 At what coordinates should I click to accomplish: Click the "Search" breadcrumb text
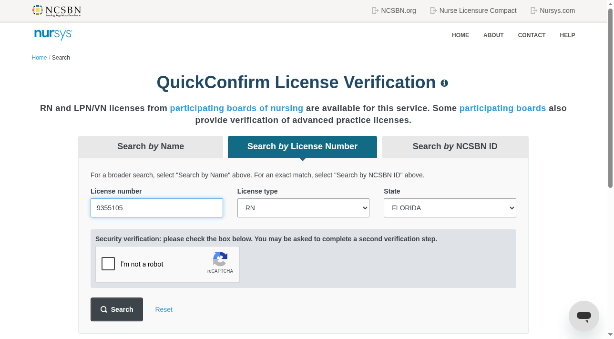coord(61,58)
